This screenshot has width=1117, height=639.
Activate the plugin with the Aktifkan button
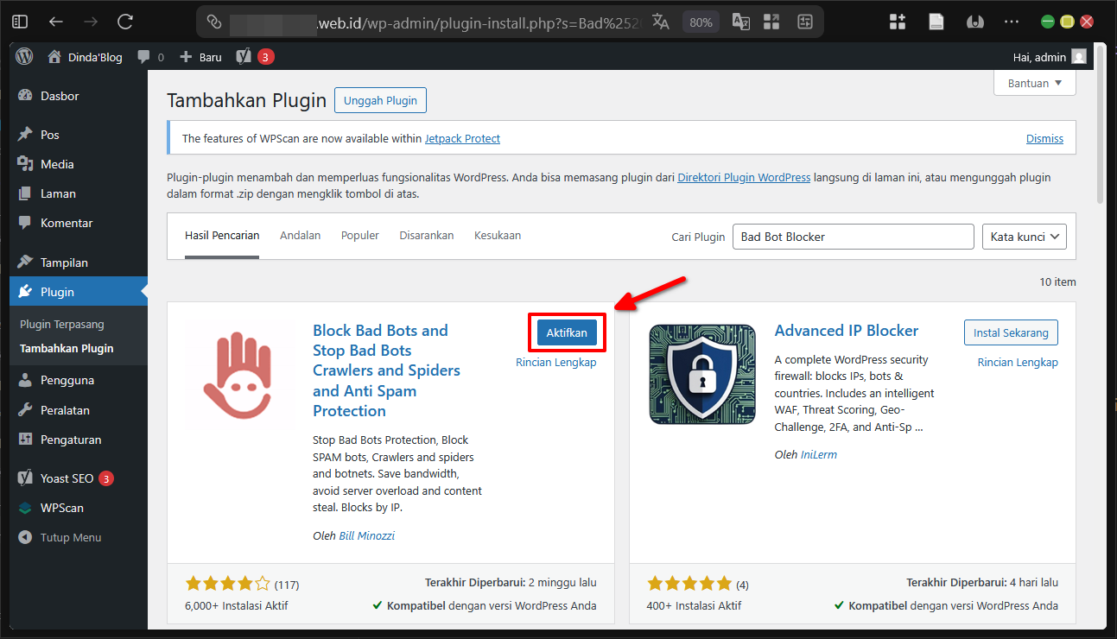(x=566, y=332)
